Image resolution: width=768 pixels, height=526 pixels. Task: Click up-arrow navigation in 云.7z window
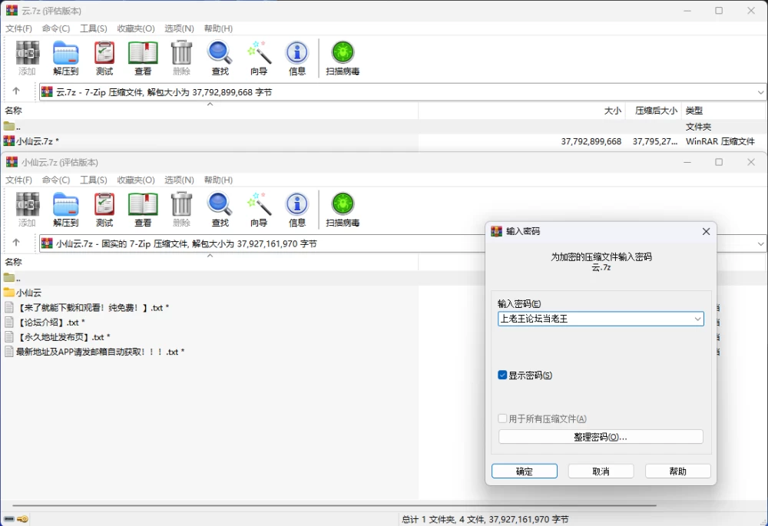16,91
